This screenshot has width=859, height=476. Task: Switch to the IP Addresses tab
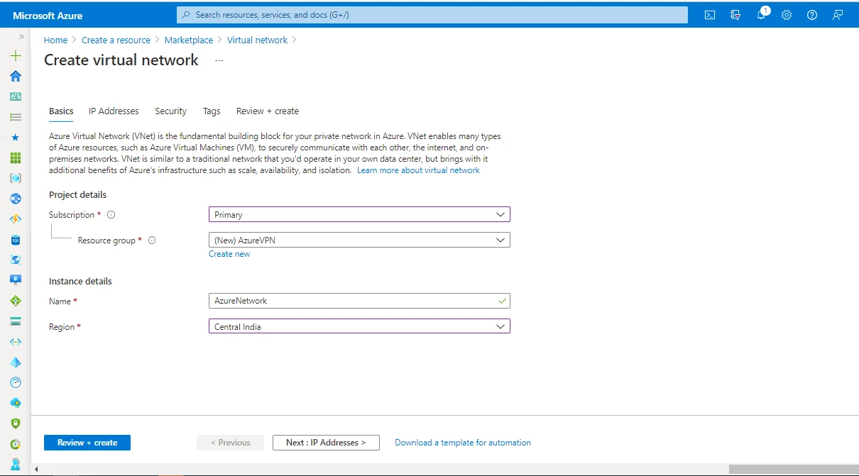114,111
